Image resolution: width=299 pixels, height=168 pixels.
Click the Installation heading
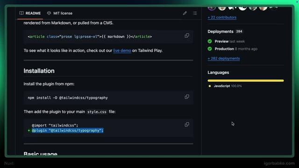click(x=39, y=71)
